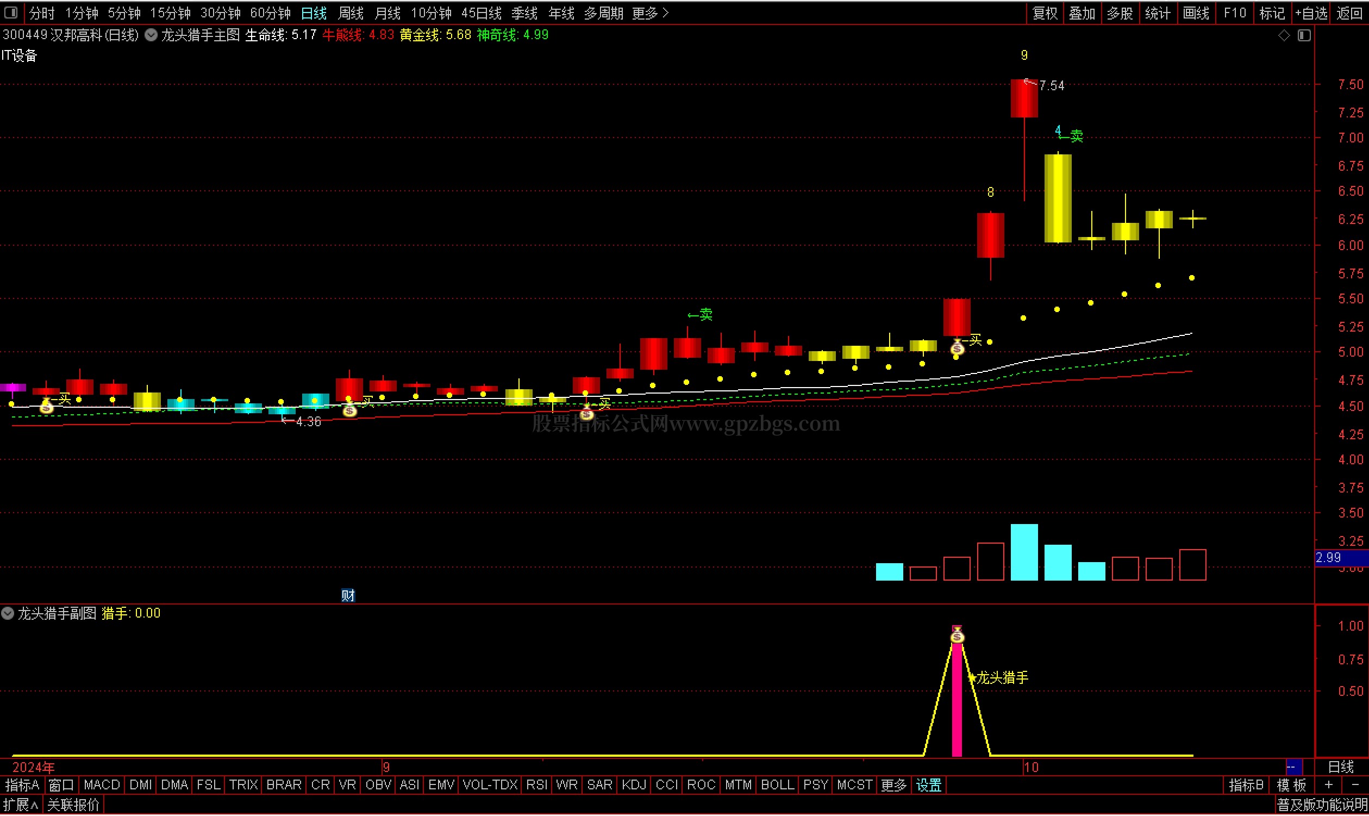Click the 多股 button

(1120, 13)
